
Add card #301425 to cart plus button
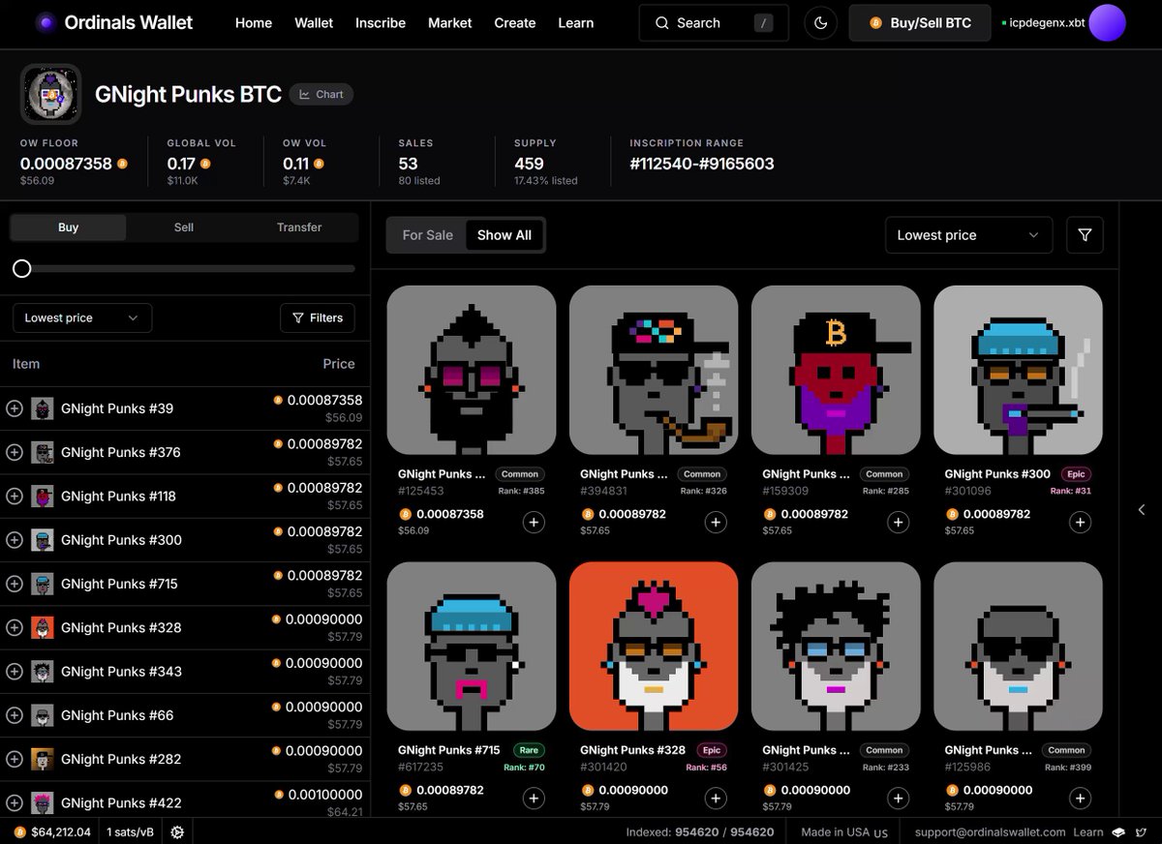click(x=899, y=799)
